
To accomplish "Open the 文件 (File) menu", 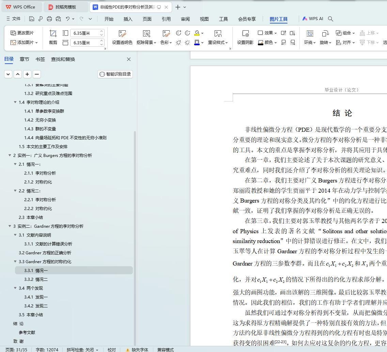I will 14,19.
